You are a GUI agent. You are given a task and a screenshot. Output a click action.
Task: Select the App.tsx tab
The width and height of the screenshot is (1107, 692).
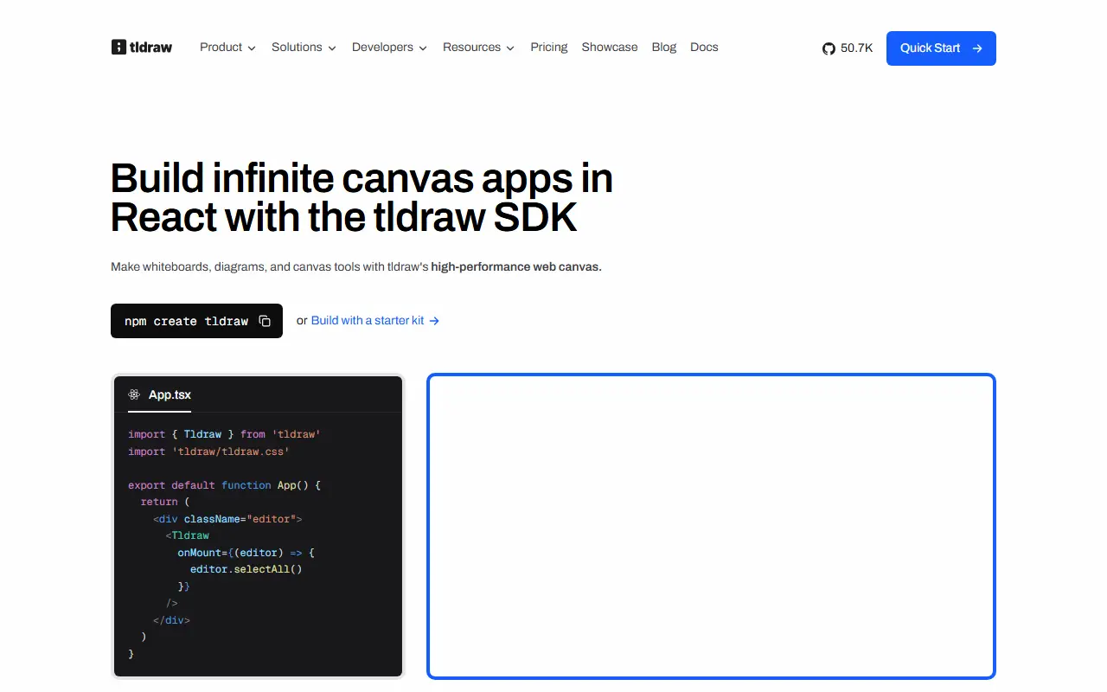[x=160, y=394]
